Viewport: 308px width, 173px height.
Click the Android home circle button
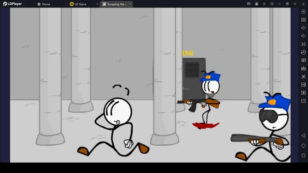(303, 146)
